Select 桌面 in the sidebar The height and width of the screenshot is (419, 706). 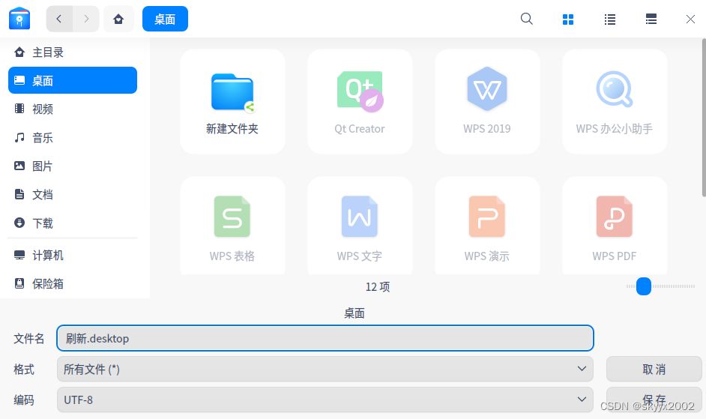73,80
